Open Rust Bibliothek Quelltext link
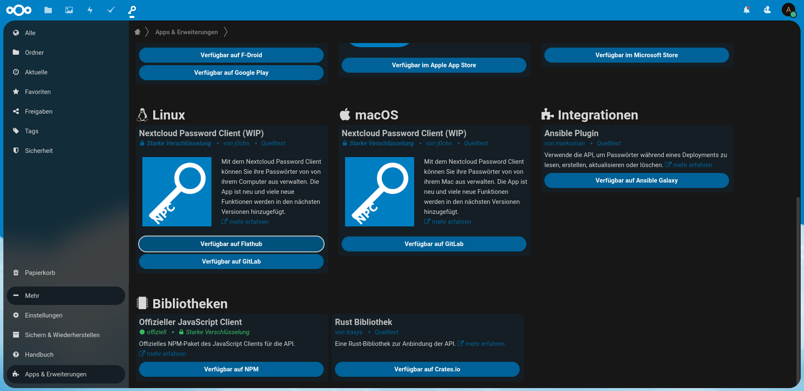The width and height of the screenshot is (804, 391). click(x=387, y=332)
